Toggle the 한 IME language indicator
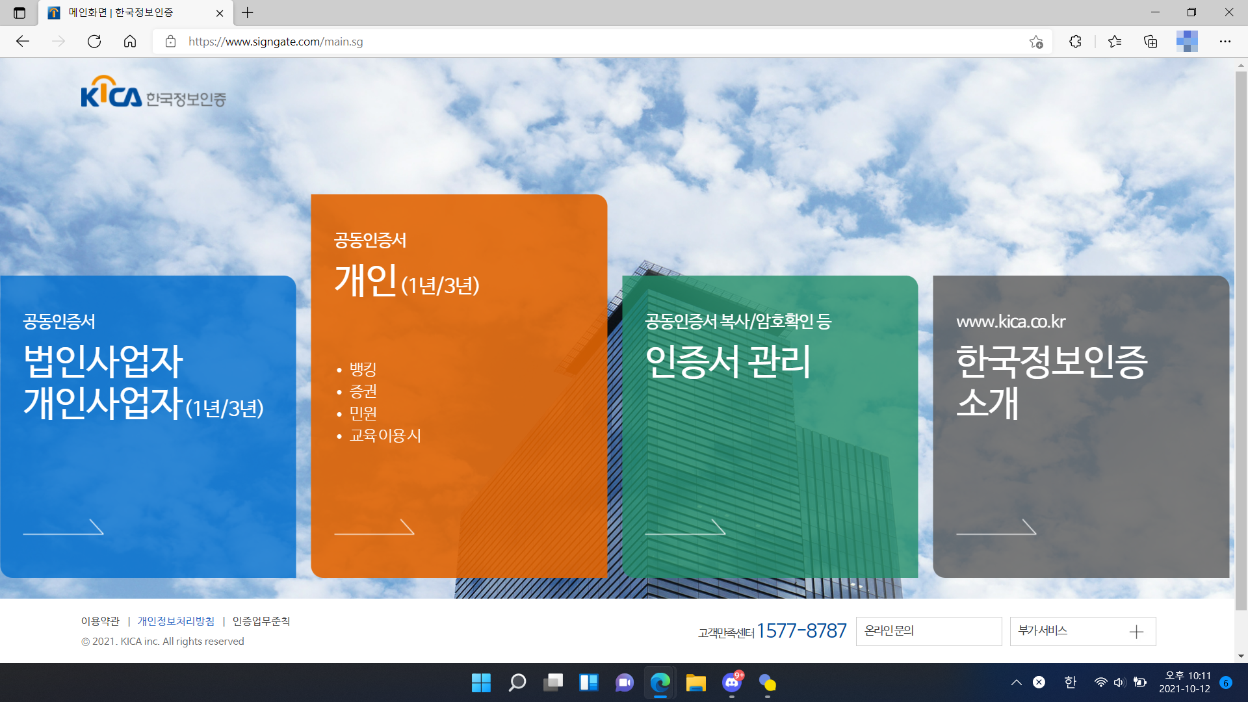This screenshot has height=702, width=1248. click(1070, 682)
